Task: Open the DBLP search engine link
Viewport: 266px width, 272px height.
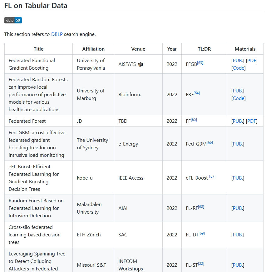Action: 57,34
